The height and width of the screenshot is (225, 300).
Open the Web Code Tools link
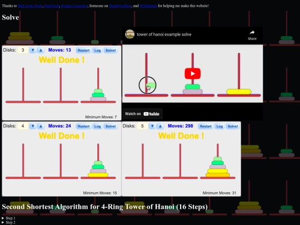click(x=30, y=6)
